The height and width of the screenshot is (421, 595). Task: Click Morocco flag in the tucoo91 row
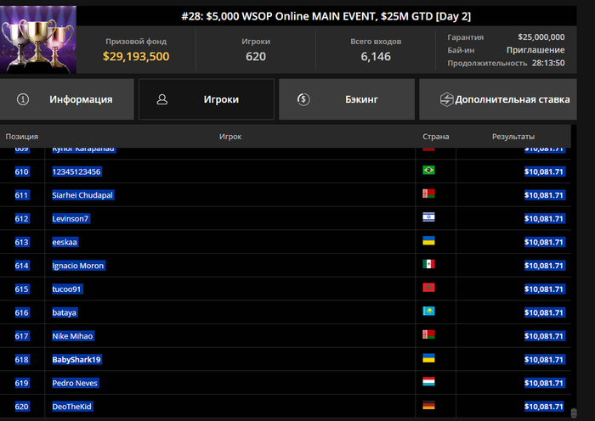[x=428, y=288]
